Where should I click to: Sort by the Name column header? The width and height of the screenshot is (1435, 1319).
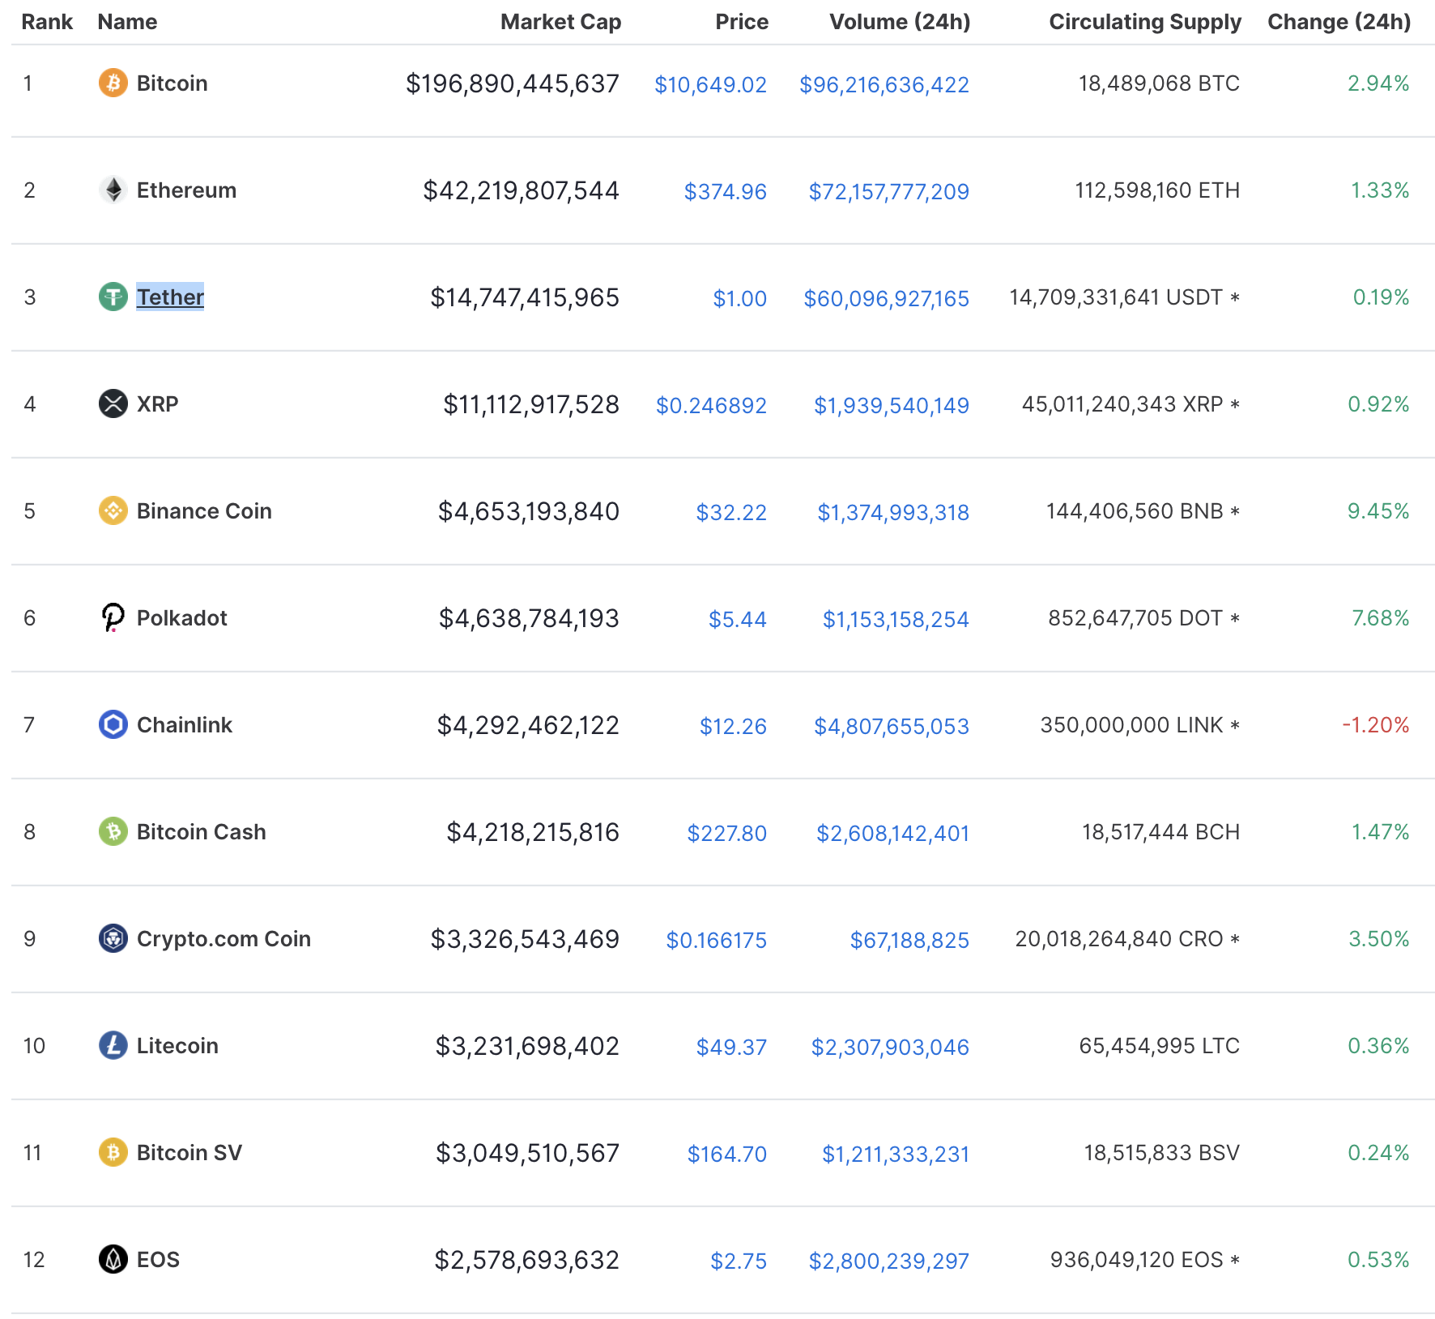tap(127, 22)
